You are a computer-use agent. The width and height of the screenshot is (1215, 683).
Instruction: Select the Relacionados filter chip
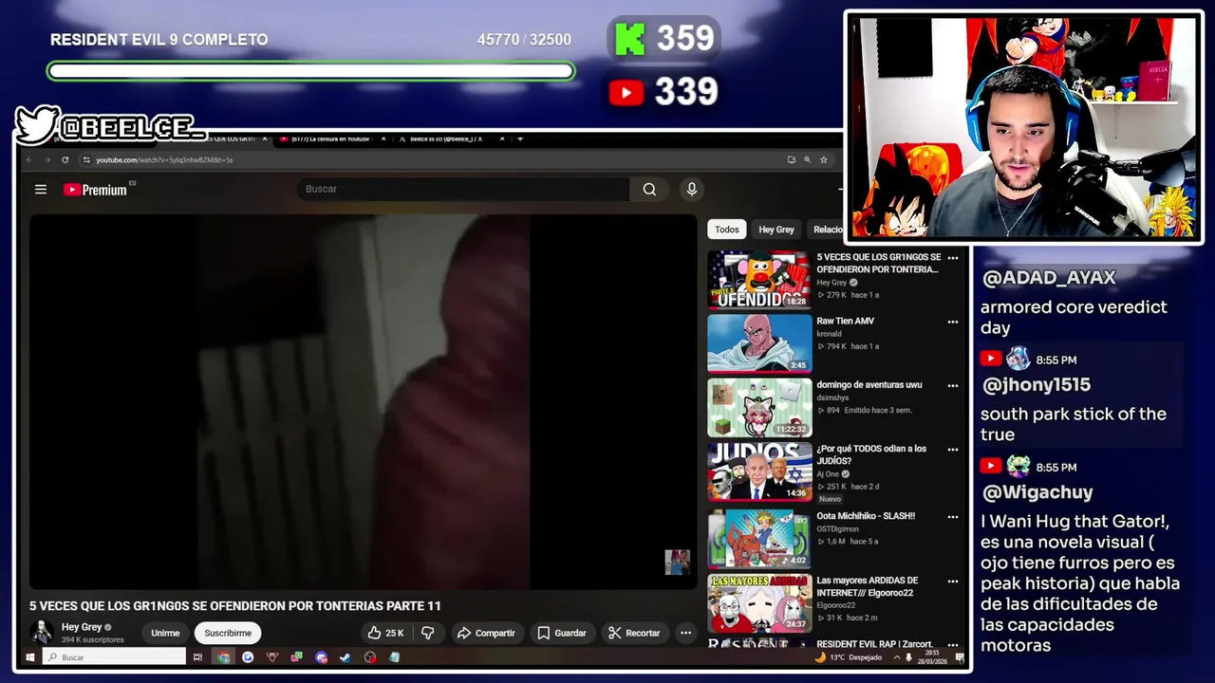pos(827,230)
